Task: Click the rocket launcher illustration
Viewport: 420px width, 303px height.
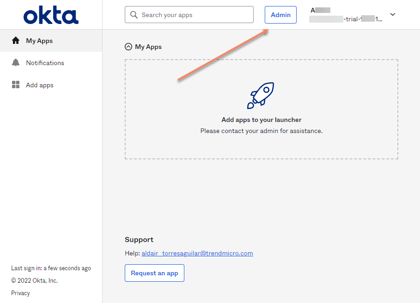Action: pyautogui.click(x=262, y=96)
